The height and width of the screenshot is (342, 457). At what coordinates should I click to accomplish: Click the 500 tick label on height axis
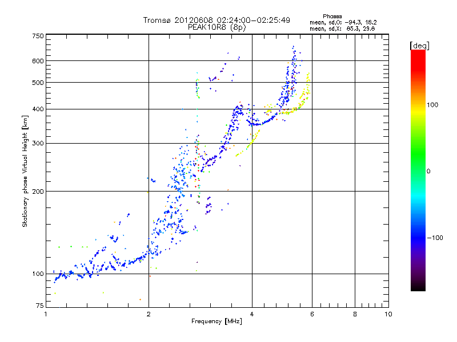[38, 83]
